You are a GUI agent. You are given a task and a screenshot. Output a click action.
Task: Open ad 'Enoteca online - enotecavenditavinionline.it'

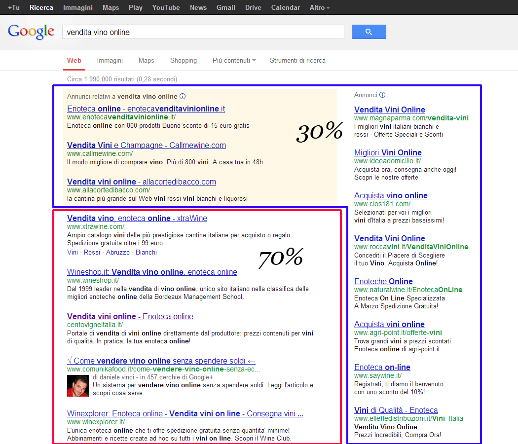click(x=146, y=109)
